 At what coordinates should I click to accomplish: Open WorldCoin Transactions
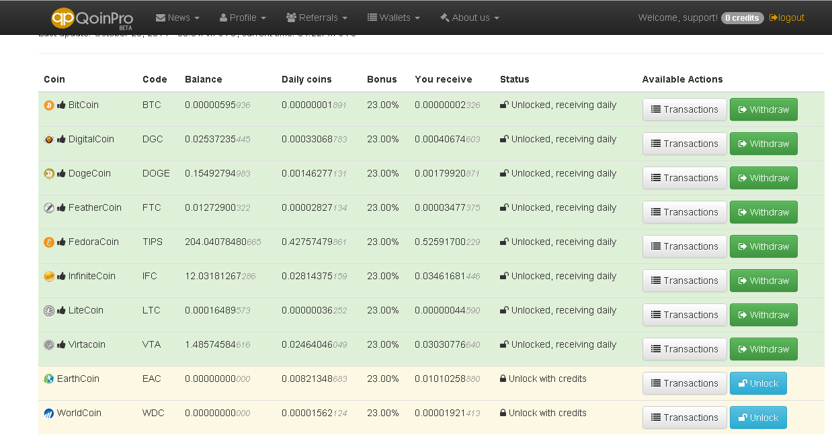point(684,417)
